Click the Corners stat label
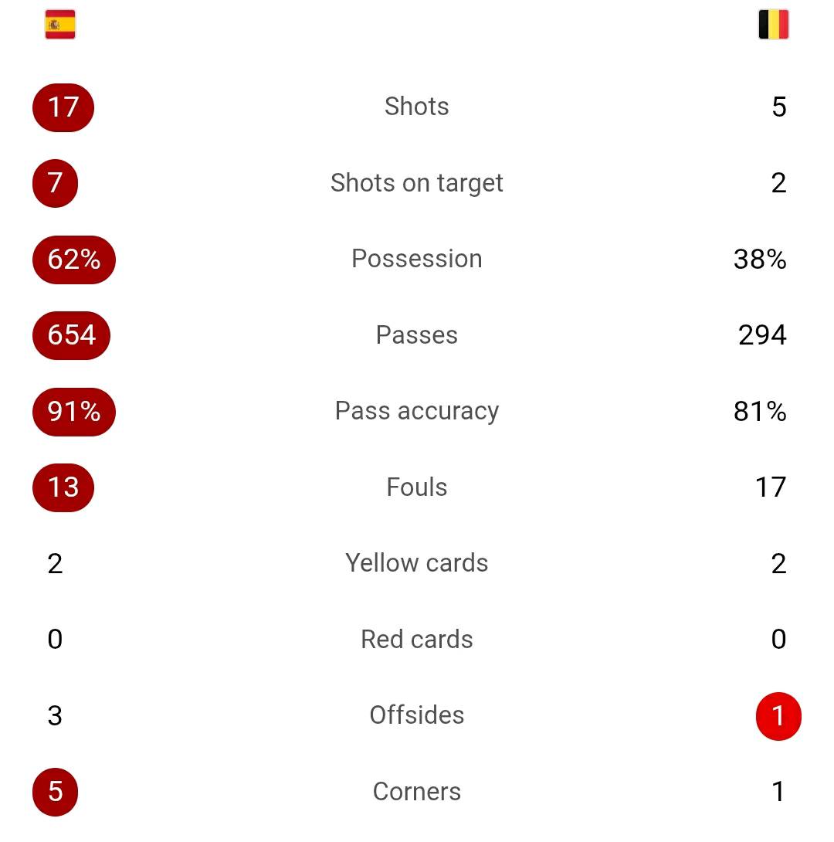 417,792
